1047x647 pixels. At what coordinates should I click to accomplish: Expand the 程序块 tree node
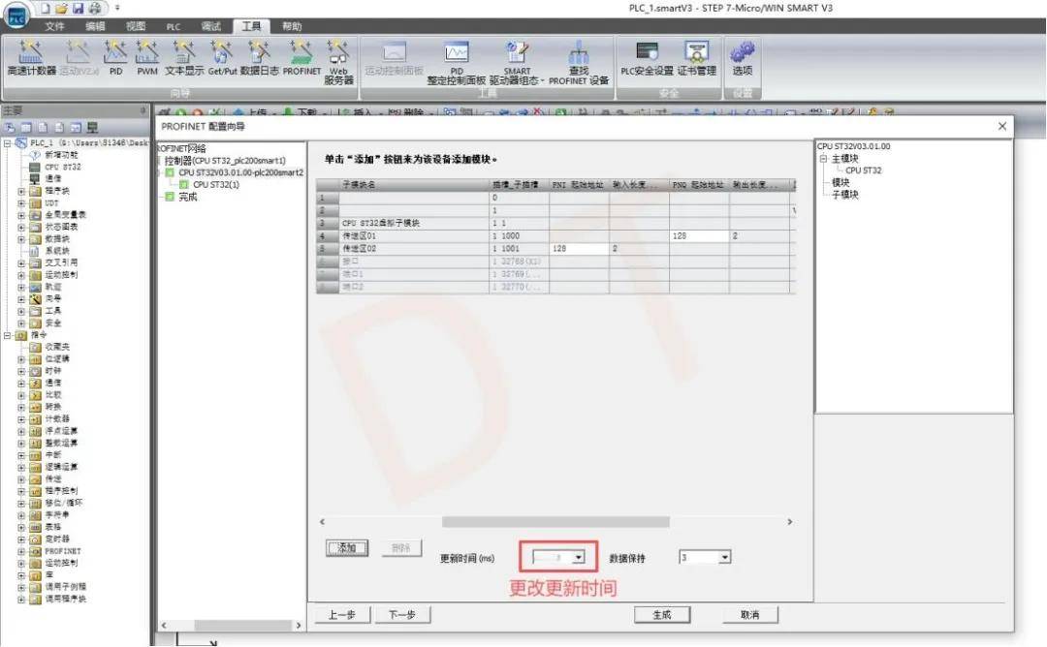point(21,192)
